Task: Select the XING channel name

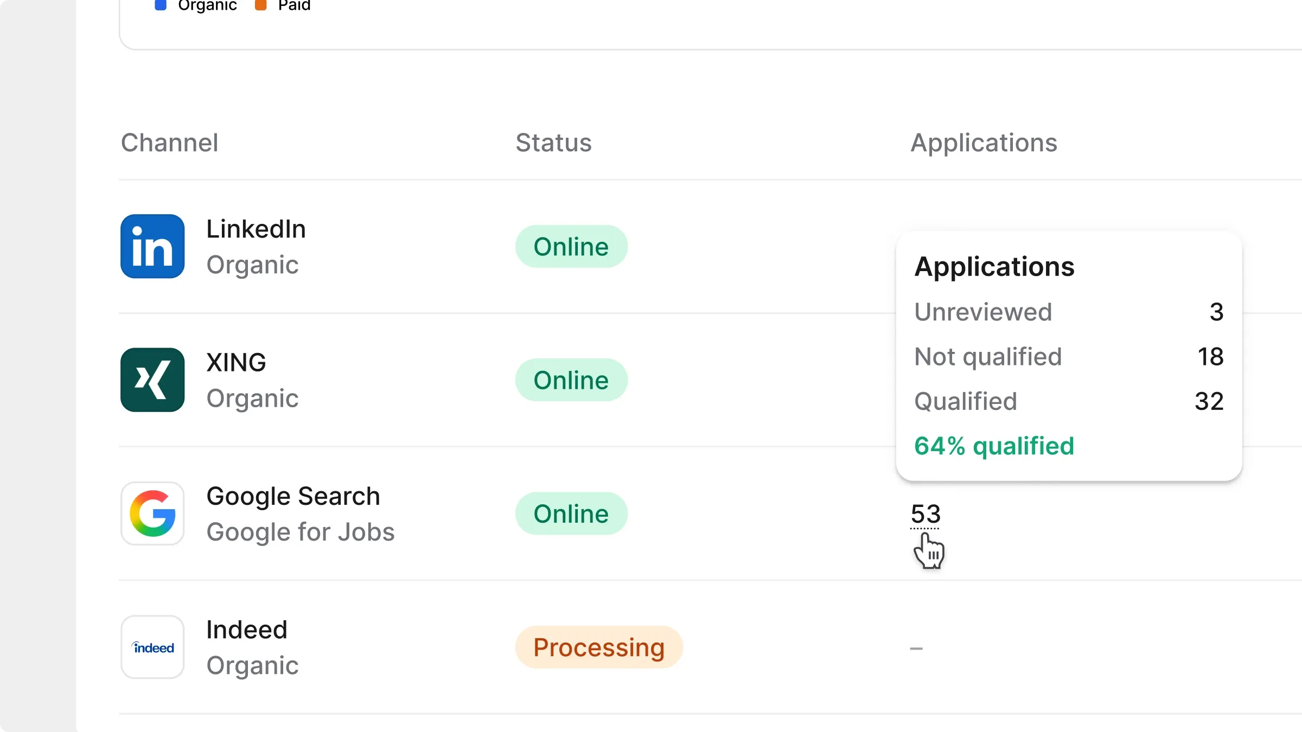Action: pyautogui.click(x=236, y=362)
